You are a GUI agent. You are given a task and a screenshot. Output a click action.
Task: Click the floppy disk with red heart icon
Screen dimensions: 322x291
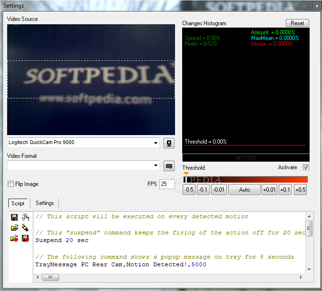(25, 238)
